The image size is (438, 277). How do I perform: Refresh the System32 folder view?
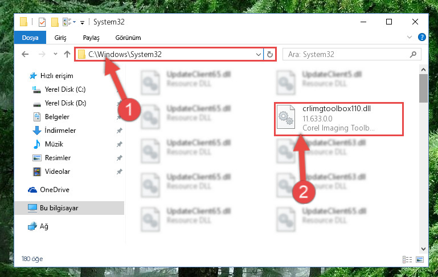click(x=269, y=54)
